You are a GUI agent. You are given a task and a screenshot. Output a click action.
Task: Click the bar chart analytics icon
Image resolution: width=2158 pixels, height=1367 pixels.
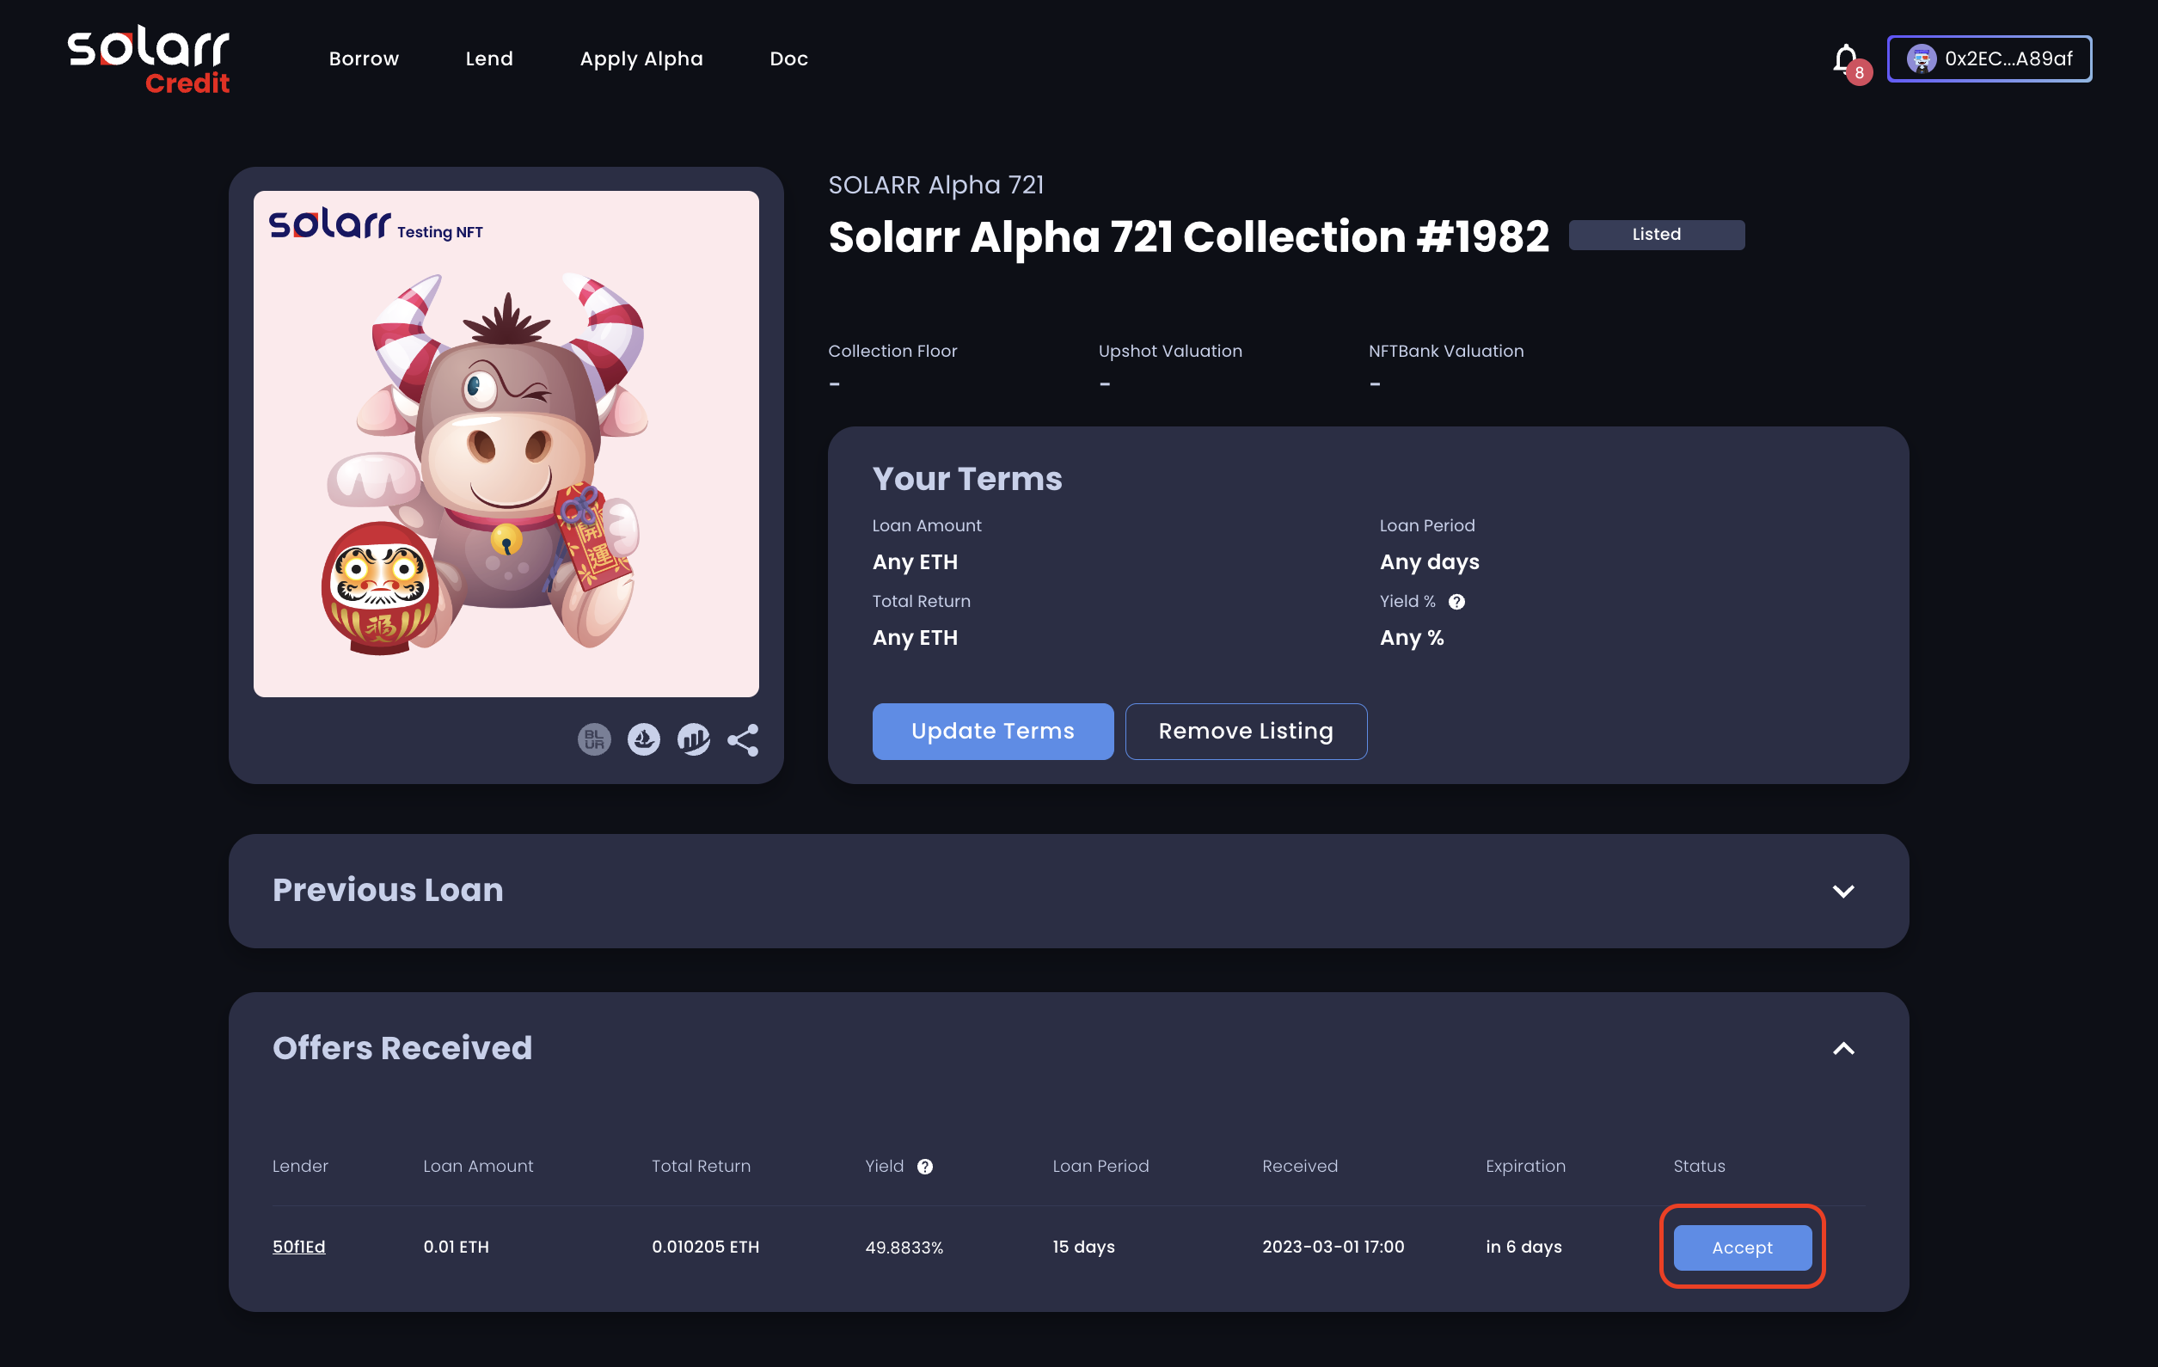(x=693, y=739)
